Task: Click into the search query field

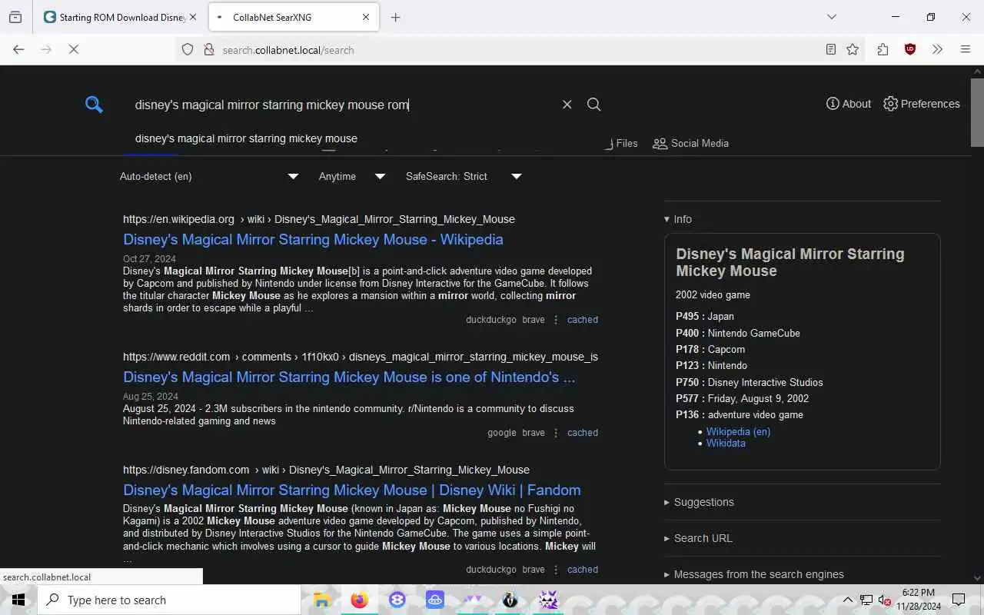Action: pos(342,105)
